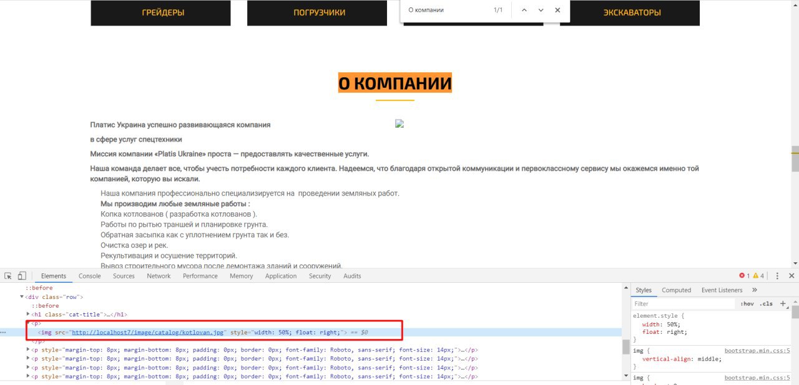Click the find bar search field
This screenshot has width=799, height=385.
tap(446, 10)
